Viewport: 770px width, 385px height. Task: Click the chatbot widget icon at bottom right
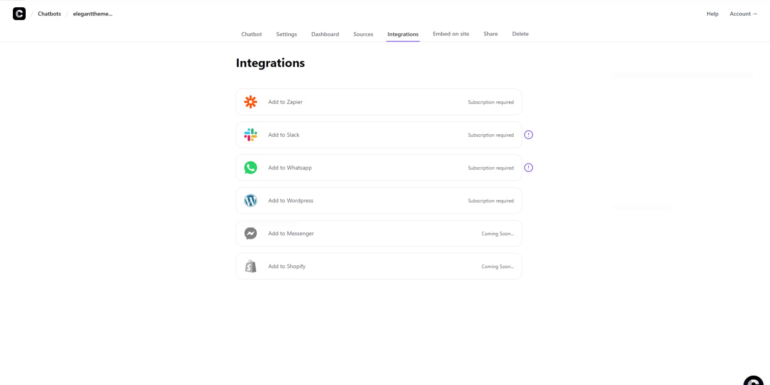coord(754,380)
